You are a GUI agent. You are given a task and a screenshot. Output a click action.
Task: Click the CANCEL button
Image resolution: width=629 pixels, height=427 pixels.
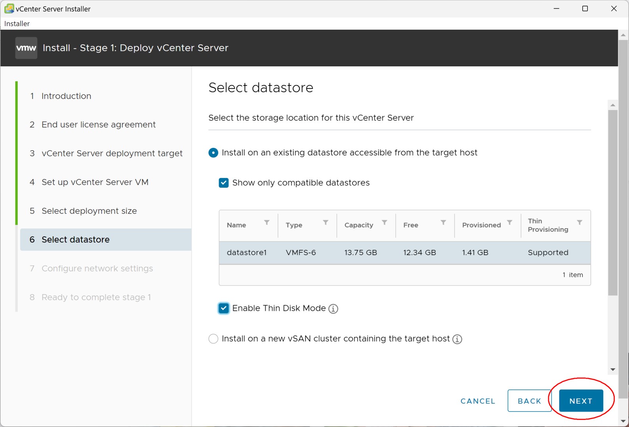coord(478,401)
